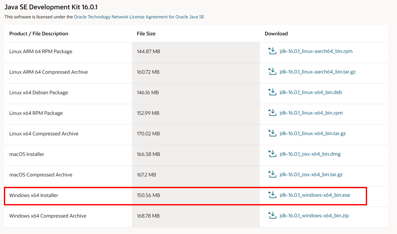Select the macOS Installer text
The image size is (397, 234).
[27, 154]
